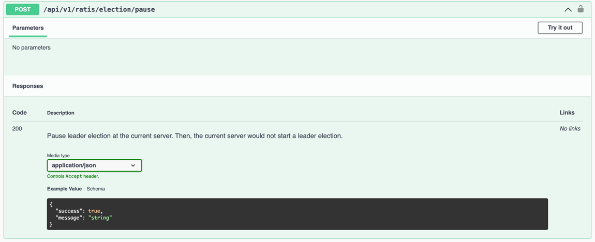The image size is (595, 242).
Task: Click the authorization lock icon
Action: click(x=581, y=9)
